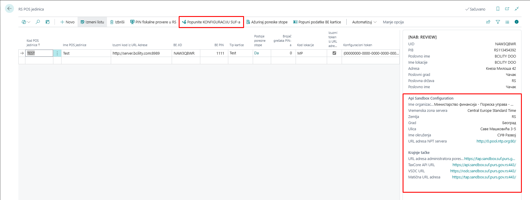Click the 'Kod POS jedinice' input field

click(39, 53)
